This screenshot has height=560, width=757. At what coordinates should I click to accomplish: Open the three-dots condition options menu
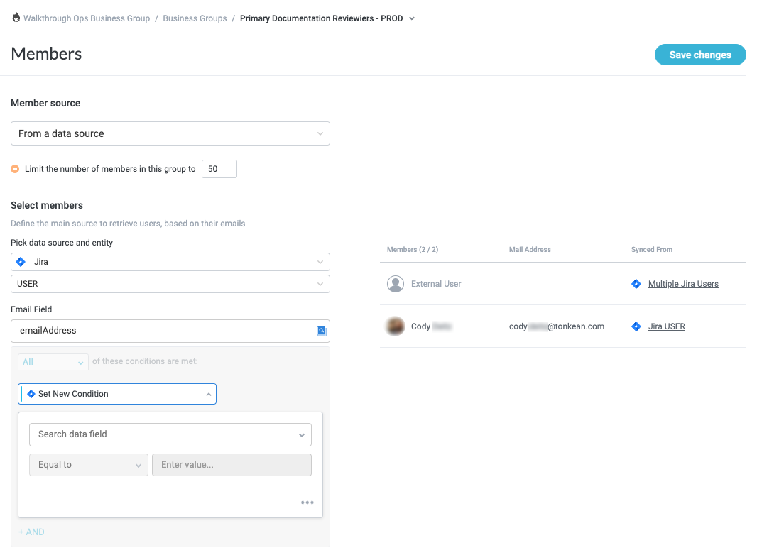coord(307,503)
